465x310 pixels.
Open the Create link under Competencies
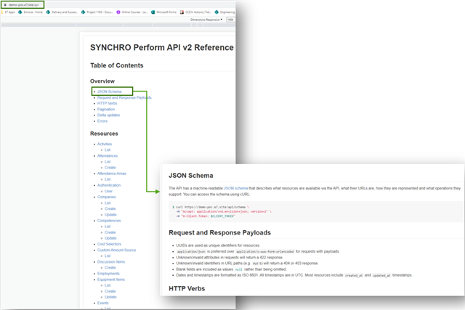click(110, 232)
